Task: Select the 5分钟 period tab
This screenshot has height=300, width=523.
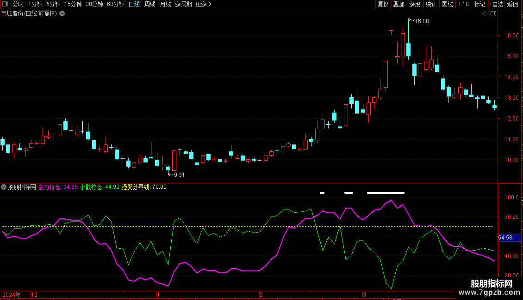Action: point(53,4)
